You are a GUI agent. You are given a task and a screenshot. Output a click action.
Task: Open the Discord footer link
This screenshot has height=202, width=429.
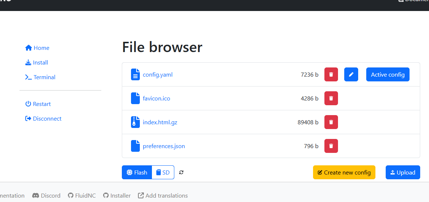tap(47, 196)
